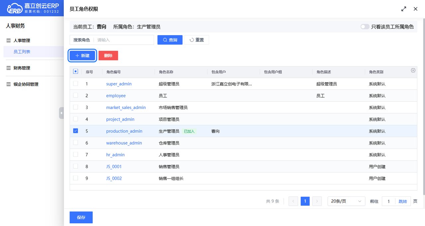
Task: Click the 角色类别 column header
Action: click(376, 72)
